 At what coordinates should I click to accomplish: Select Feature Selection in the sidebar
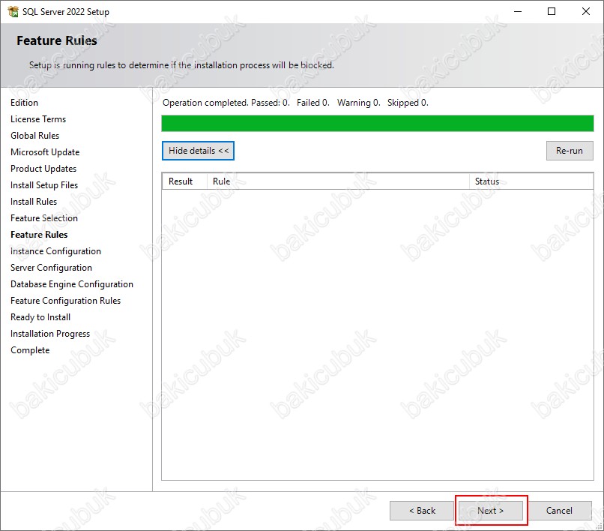(x=44, y=218)
